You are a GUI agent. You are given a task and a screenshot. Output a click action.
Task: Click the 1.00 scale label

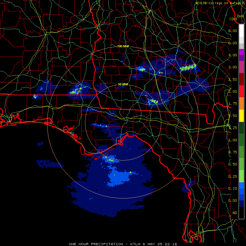pyautogui.click(x=233, y=140)
